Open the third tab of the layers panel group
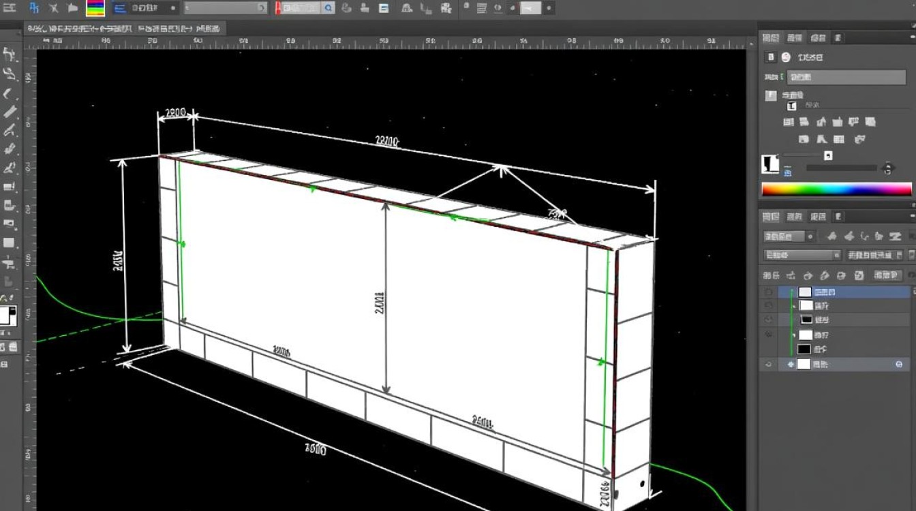This screenshot has height=511, width=916. click(x=819, y=217)
